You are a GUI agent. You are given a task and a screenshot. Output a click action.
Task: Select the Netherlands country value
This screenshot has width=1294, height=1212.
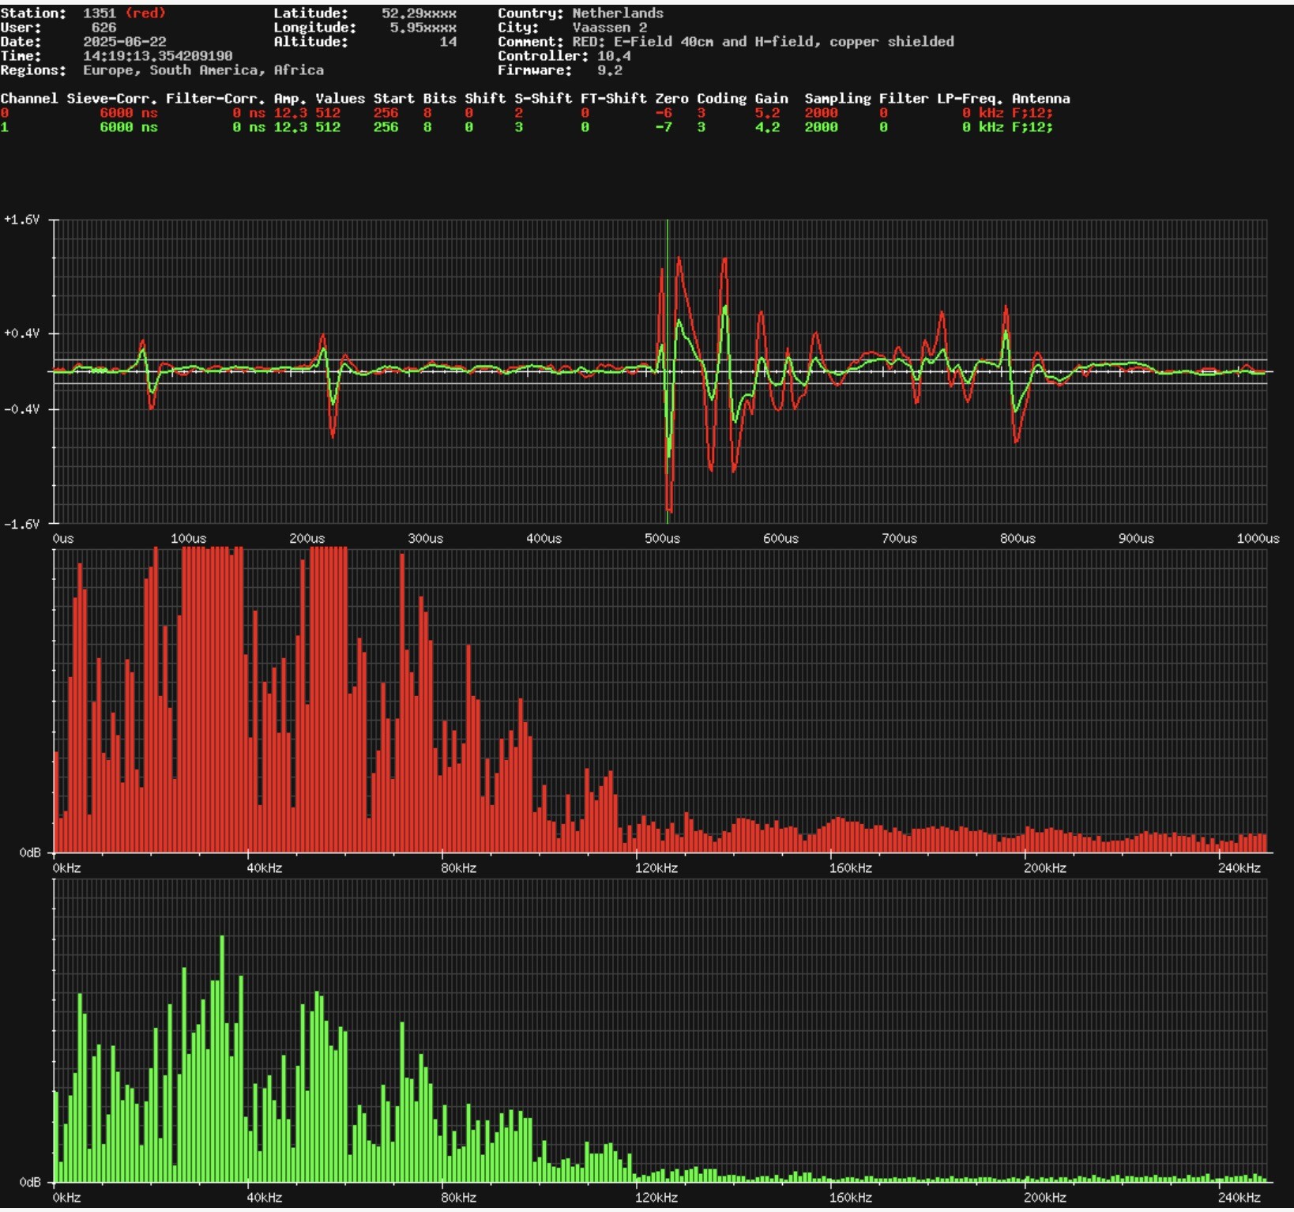point(618,13)
